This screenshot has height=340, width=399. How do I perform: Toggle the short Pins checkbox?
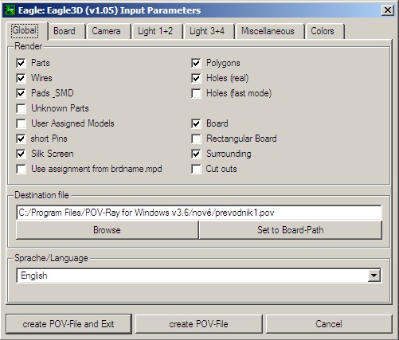tap(21, 139)
